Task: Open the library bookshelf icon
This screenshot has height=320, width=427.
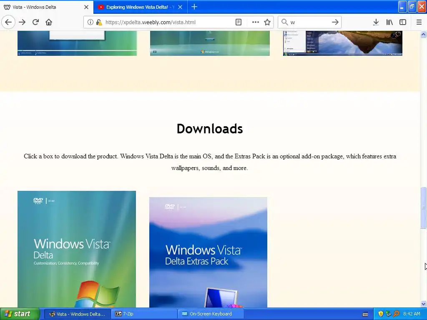Action: click(x=389, y=22)
